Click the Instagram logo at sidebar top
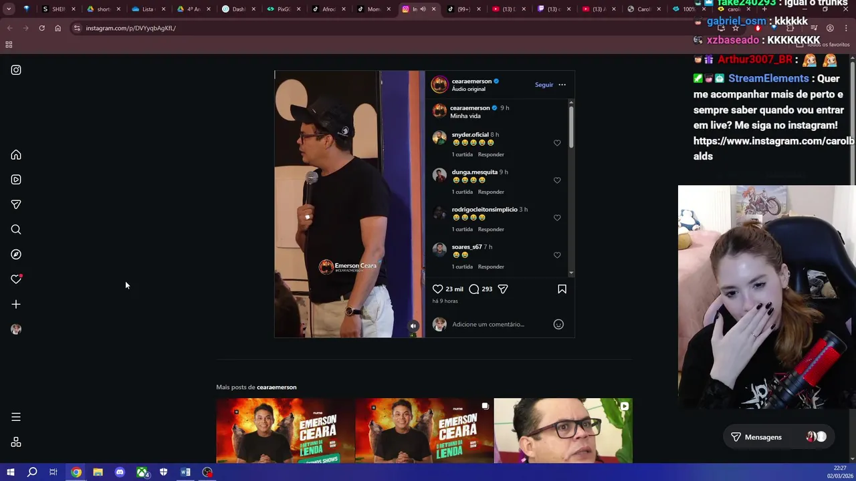The image size is (856, 481). coord(16,69)
